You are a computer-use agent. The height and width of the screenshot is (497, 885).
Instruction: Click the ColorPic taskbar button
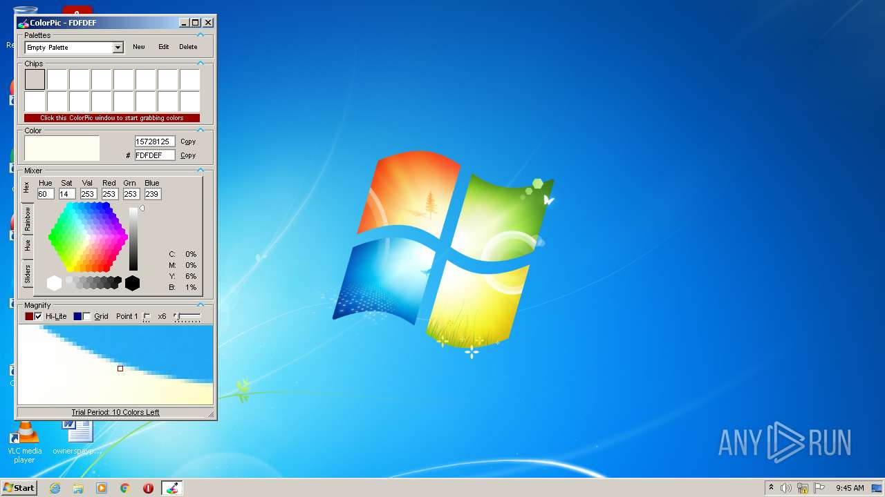(x=172, y=488)
